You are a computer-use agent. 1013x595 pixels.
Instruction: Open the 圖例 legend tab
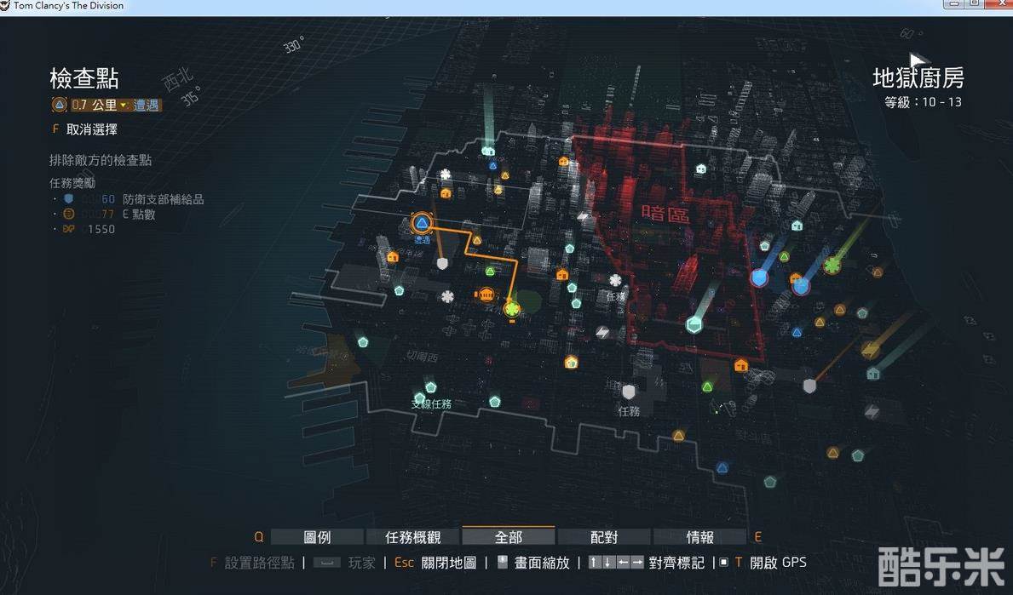click(x=317, y=537)
